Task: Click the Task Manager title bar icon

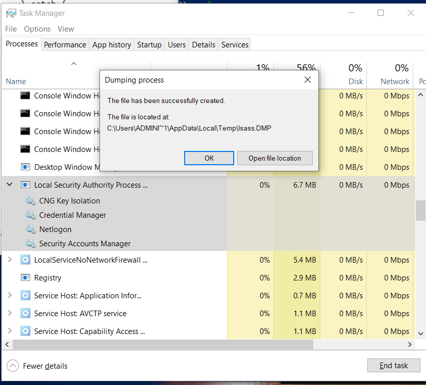Action: (11, 13)
